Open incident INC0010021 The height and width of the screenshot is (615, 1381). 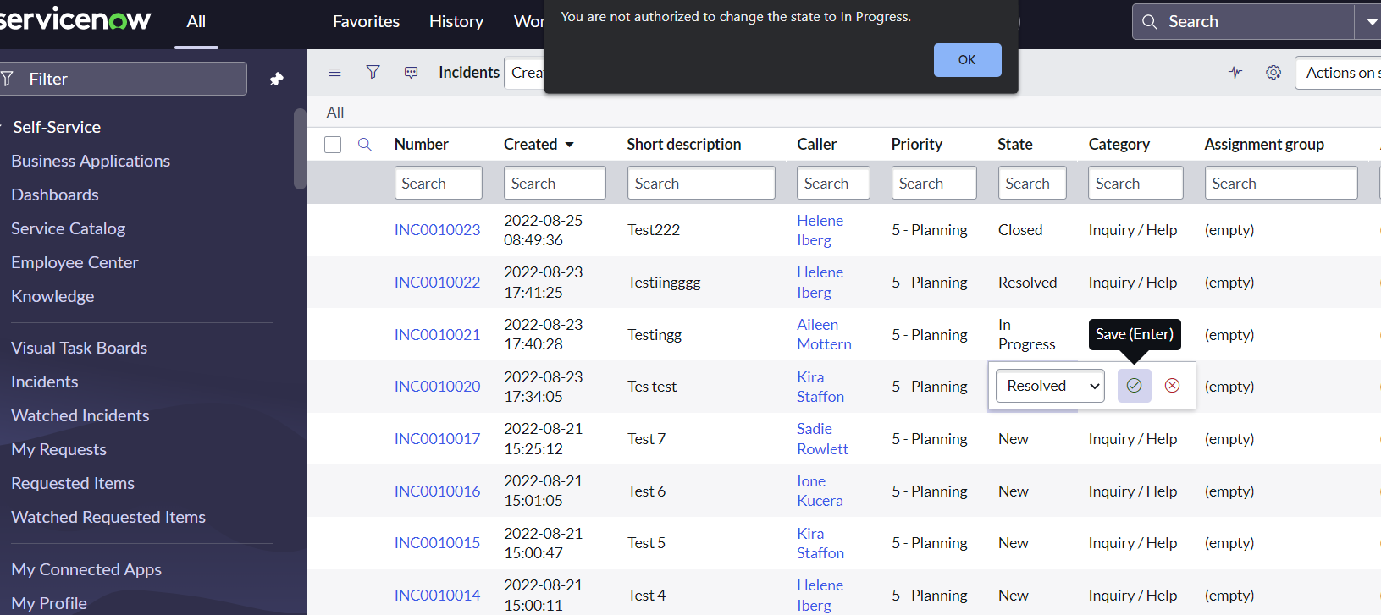coord(437,335)
